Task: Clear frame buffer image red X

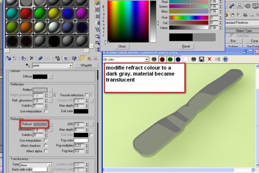Action: (209, 59)
